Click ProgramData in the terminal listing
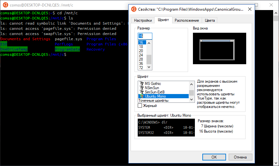The height and width of the screenshot is (166, 279). (x=67, y=49)
